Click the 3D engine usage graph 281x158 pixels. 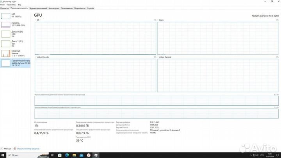pos(95,38)
